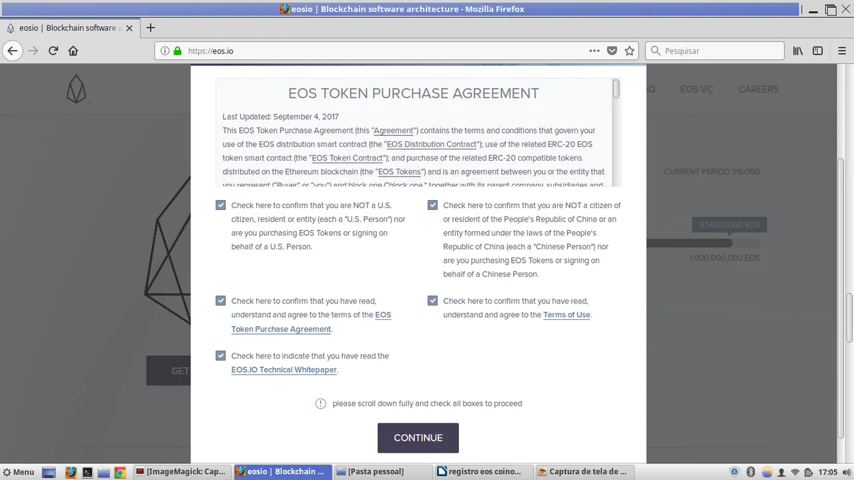
Task: Open the Menu button on the taskbar
Action: pos(18,472)
